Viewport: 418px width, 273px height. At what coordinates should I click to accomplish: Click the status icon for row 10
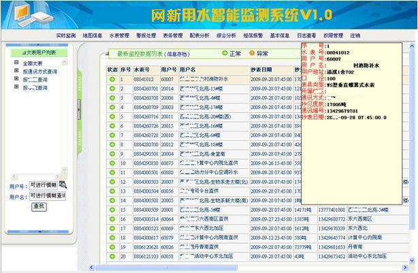(112, 163)
